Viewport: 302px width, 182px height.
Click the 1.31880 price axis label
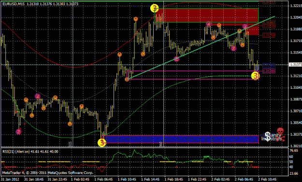pyautogui.click(x=296, y=29)
